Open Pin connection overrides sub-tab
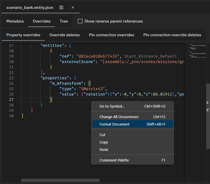 tap(112, 35)
